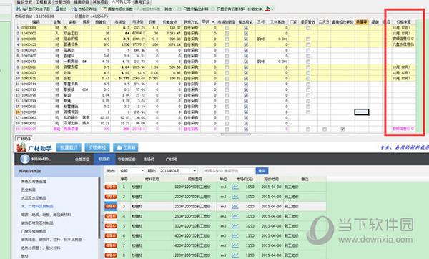Click the greyed 锁定材料表 toolbar item
The height and width of the screenshot is (259, 429).
click(x=148, y=9)
